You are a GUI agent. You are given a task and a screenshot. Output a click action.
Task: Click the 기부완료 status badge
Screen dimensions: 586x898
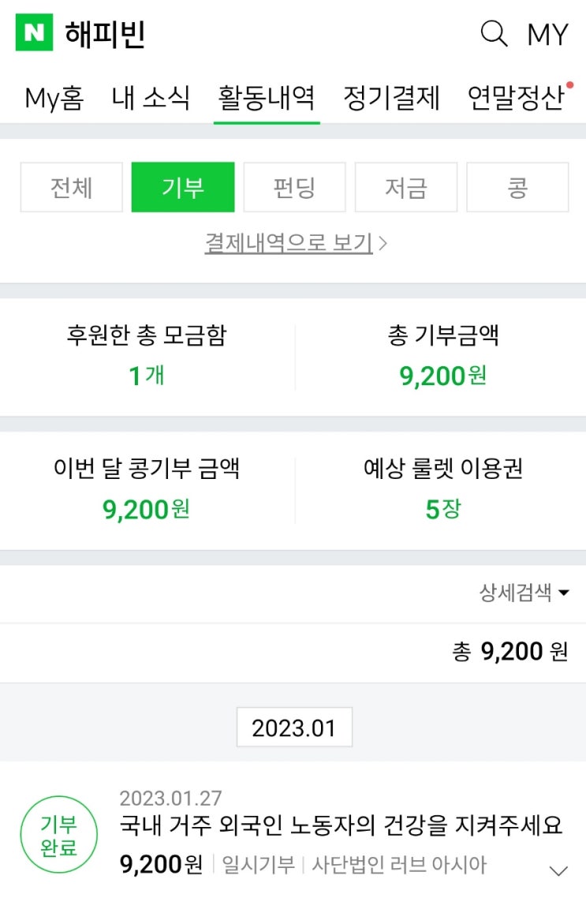click(x=59, y=834)
